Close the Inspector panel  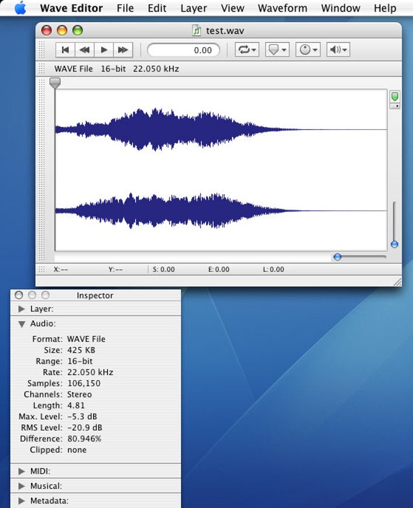coord(19,295)
